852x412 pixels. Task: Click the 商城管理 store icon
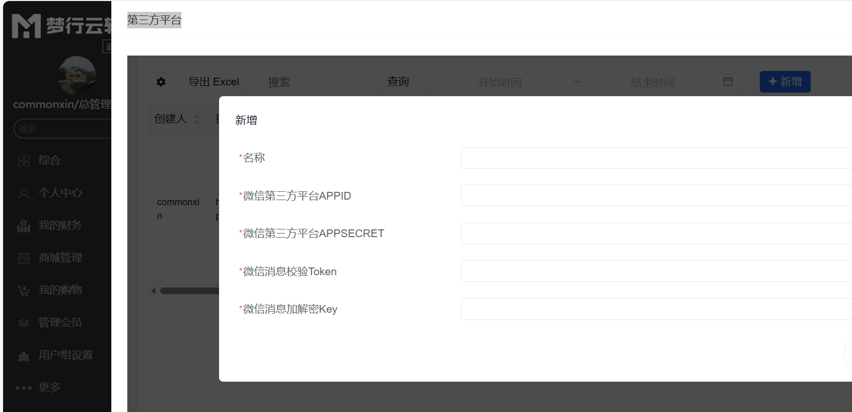point(24,258)
